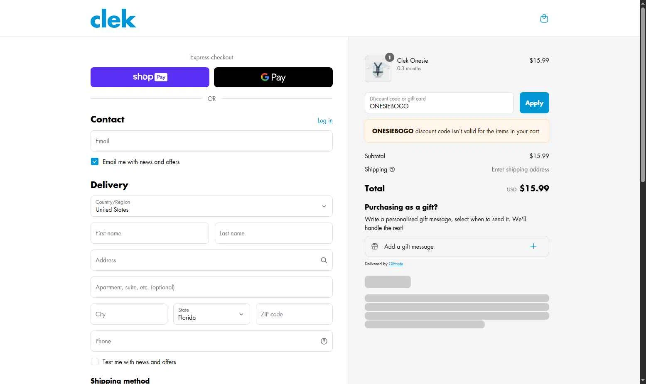
Task: Click the Shipping method heading
Action: click(120, 380)
